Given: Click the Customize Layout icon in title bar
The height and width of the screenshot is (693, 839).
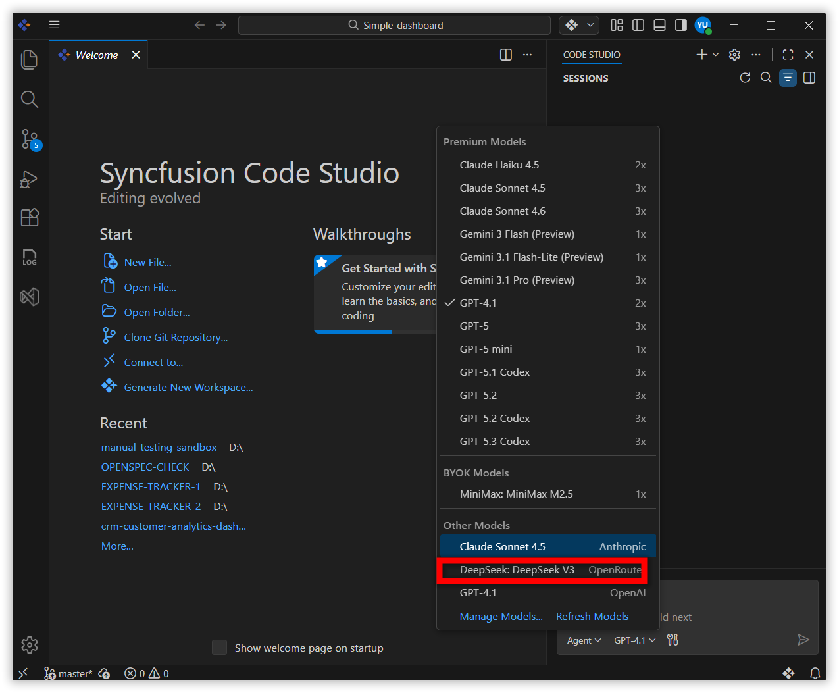Looking at the screenshot, I should (617, 25).
